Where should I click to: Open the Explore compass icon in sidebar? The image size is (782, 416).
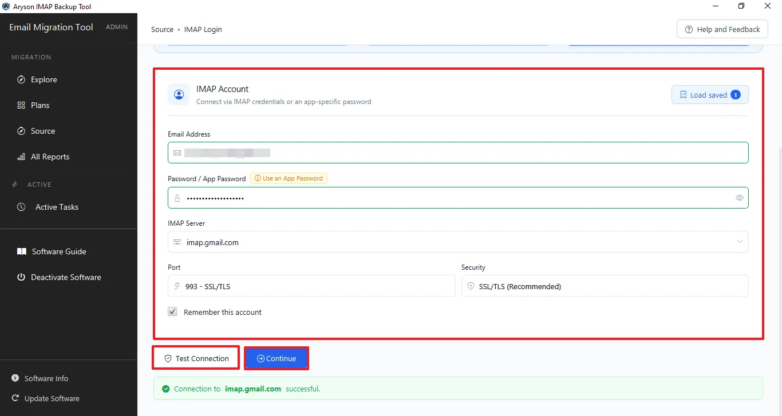pos(21,79)
